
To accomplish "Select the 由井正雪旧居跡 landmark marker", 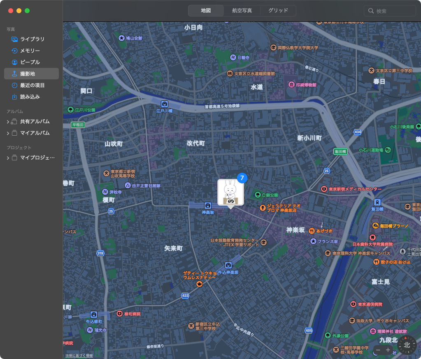I will [128, 185].
